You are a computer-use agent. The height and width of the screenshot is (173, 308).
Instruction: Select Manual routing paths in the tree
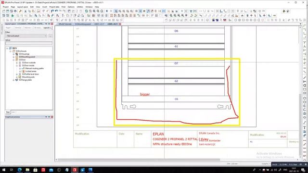pos(34,68)
